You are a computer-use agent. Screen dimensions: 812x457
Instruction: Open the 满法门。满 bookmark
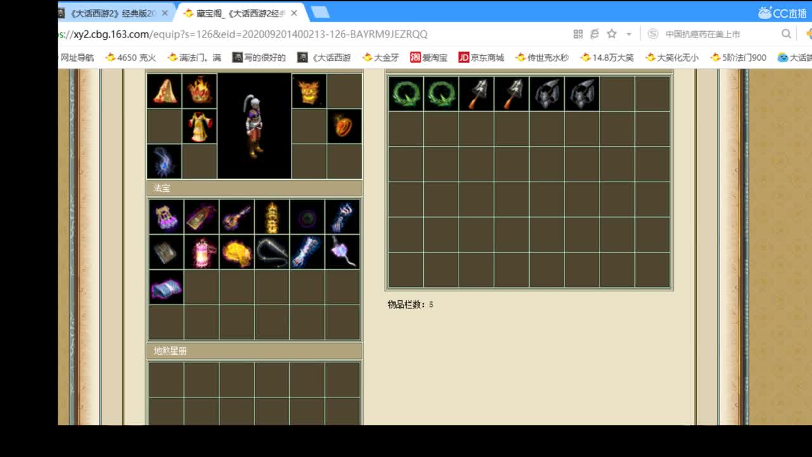pos(194,58)
